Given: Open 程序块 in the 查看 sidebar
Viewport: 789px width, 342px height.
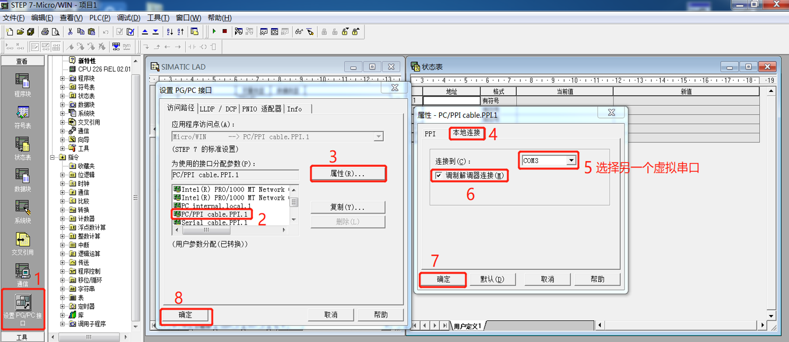Looking at the screenshot, I should pyautogui.click(x=22, y=85).
